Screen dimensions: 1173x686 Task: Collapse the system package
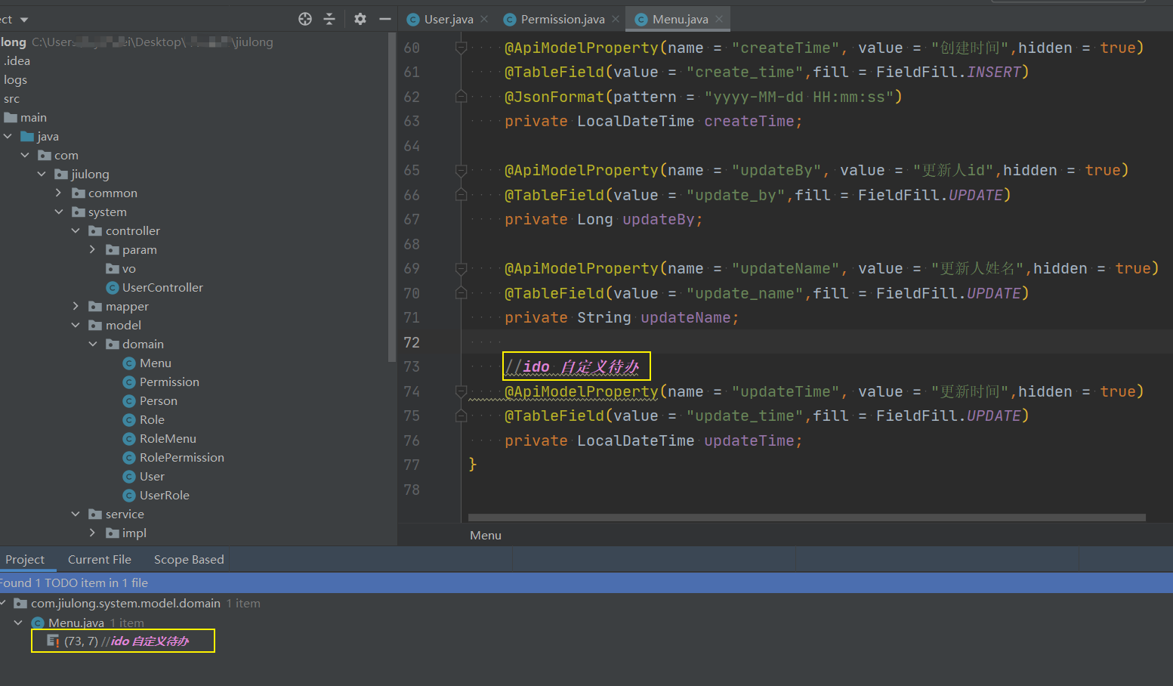(x=59, y=212)
